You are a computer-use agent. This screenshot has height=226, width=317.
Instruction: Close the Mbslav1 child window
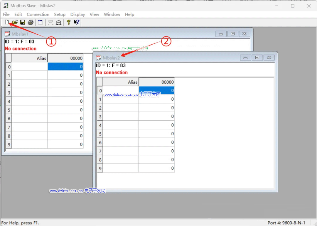tap(245, 34)
